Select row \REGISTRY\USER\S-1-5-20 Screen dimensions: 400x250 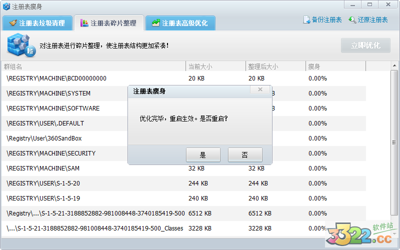[x=183, y=183]
